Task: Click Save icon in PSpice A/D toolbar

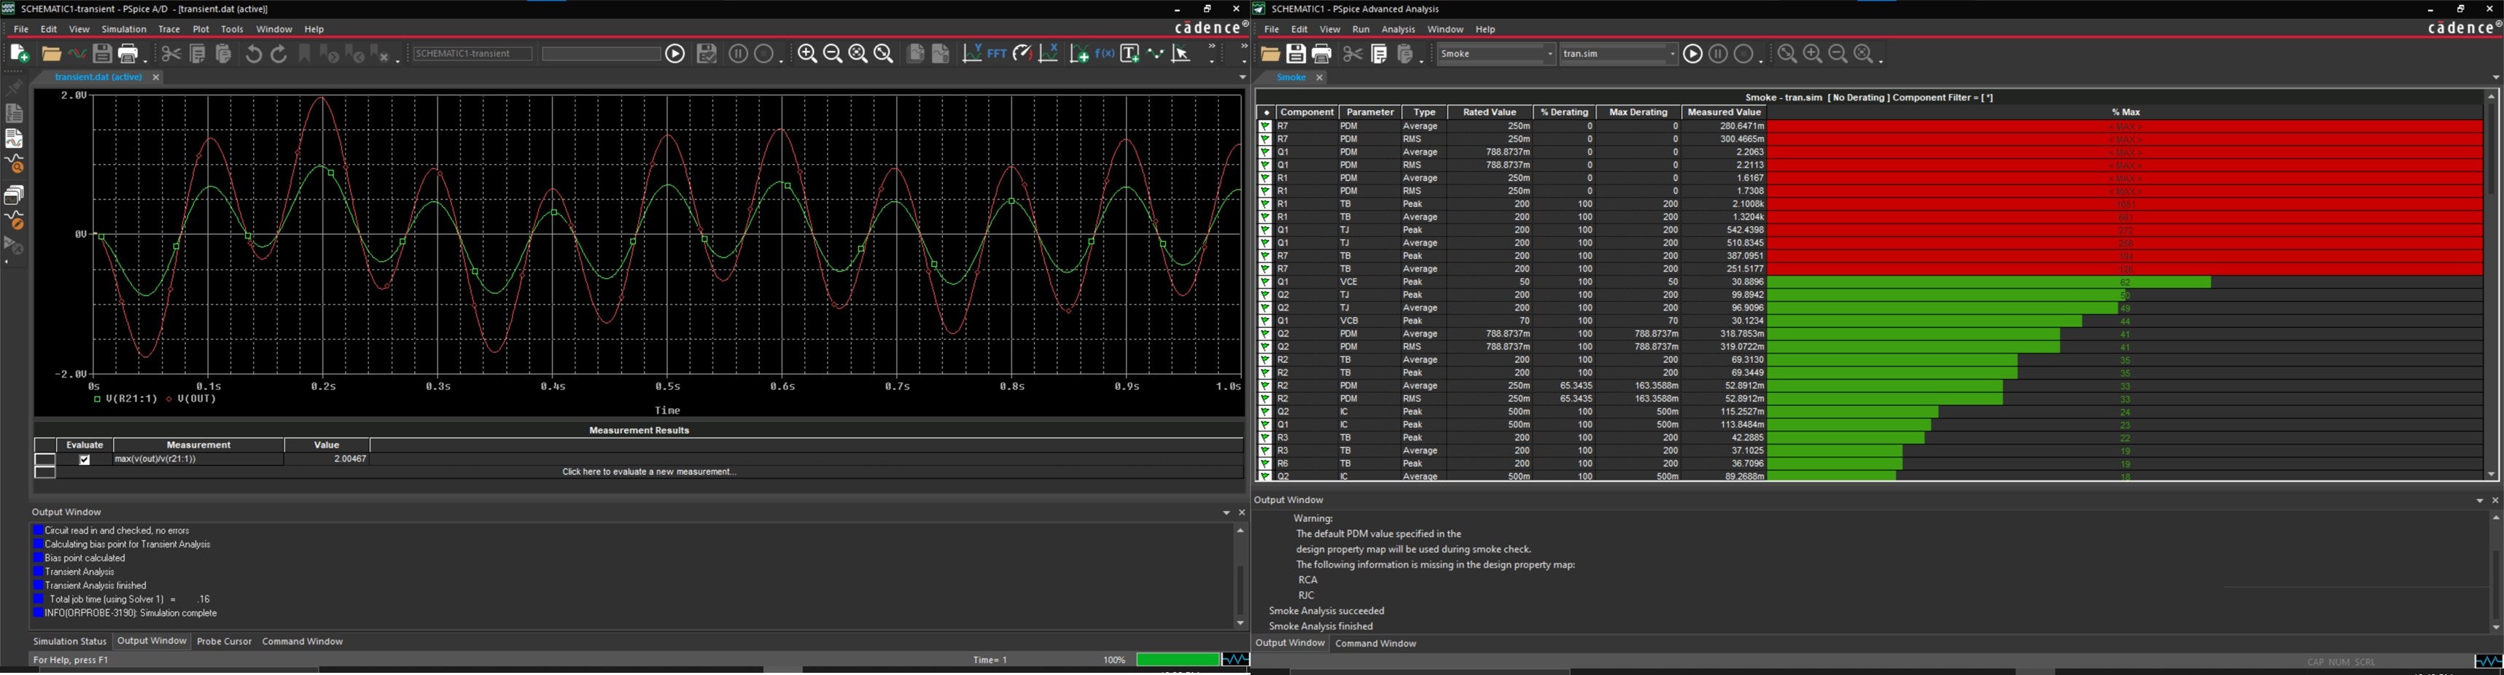Action: (x=102, y=55)
